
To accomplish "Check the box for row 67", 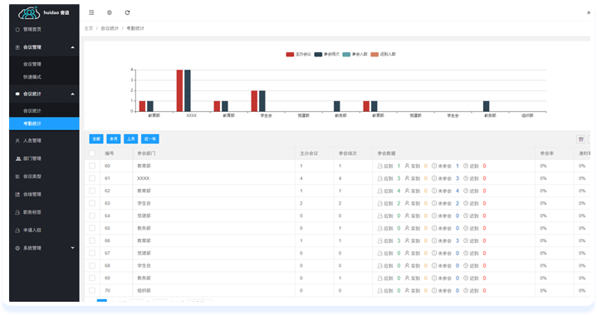I will [92, 253].
